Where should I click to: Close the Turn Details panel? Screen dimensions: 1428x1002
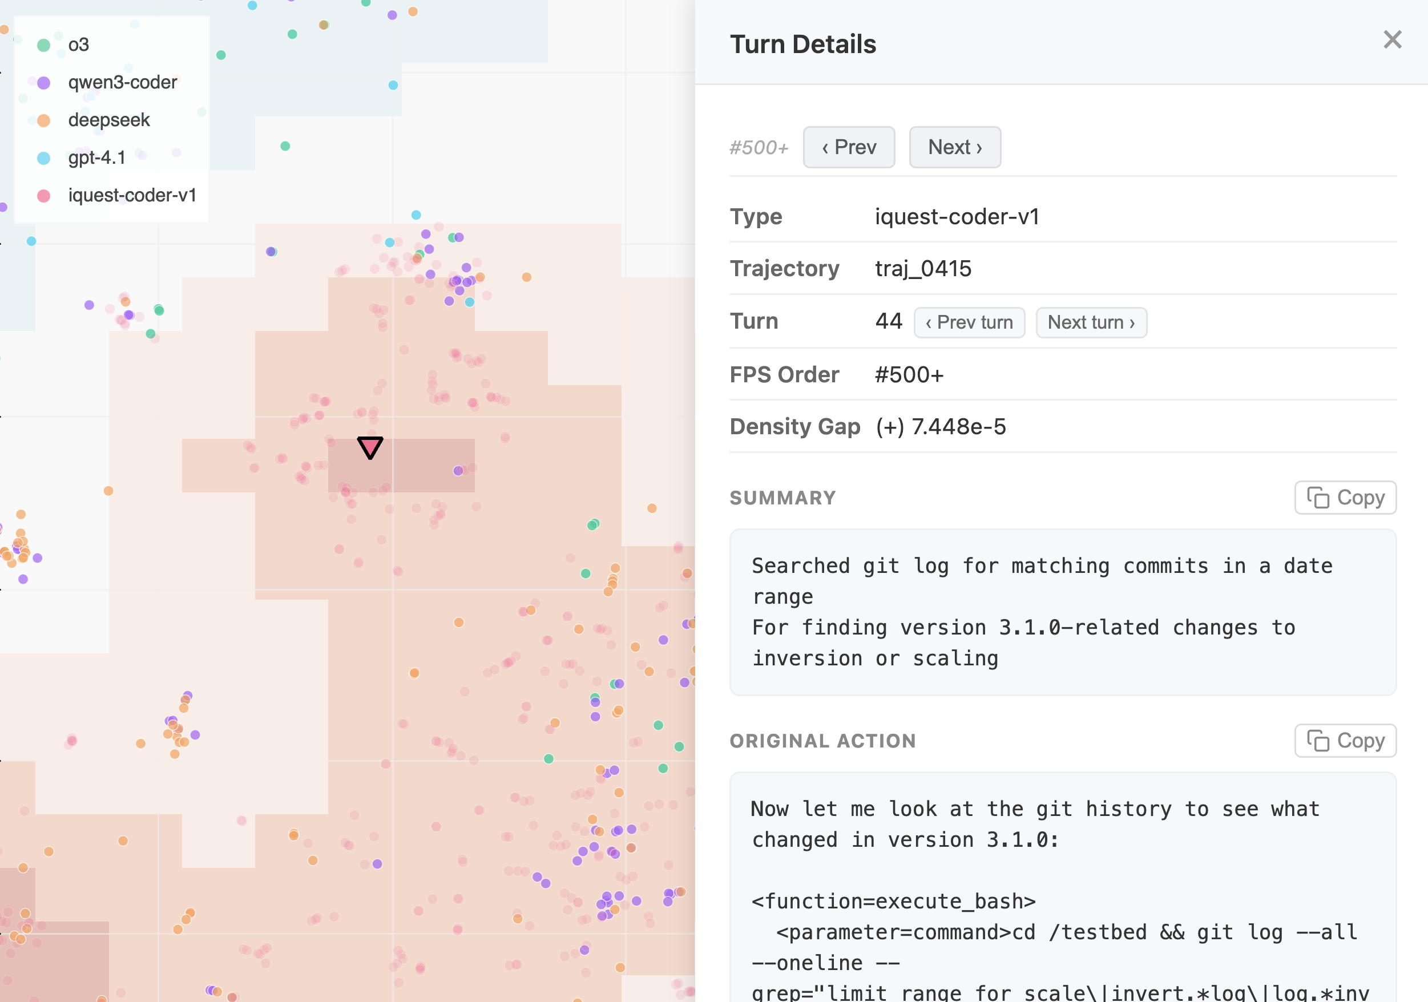[1392, 40]
